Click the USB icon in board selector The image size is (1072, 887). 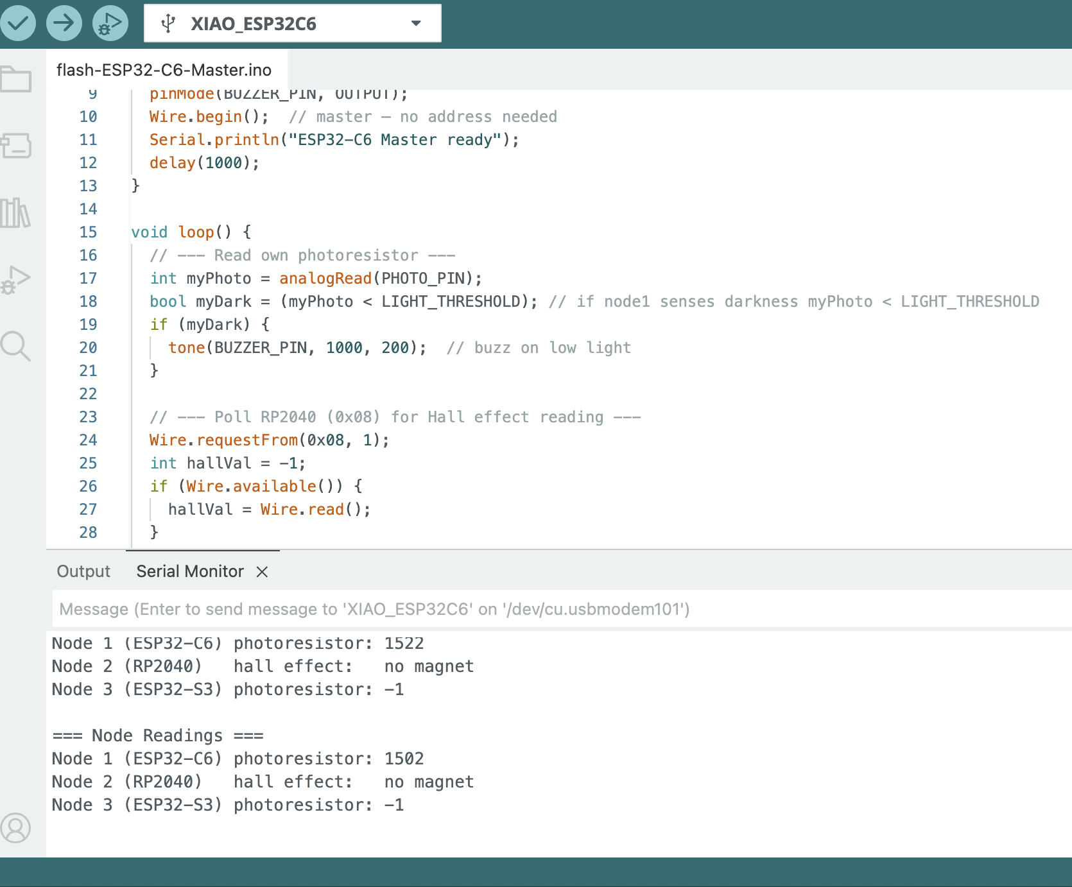coord(168,24)
